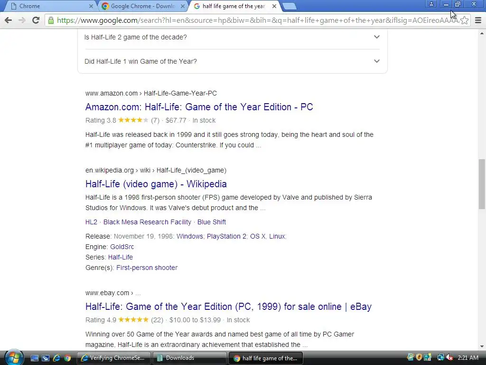Expand 'Did Half-Life 1 win Game of the Year?'
The height and width of the screenshot is (365, 486).
[232, 61]
